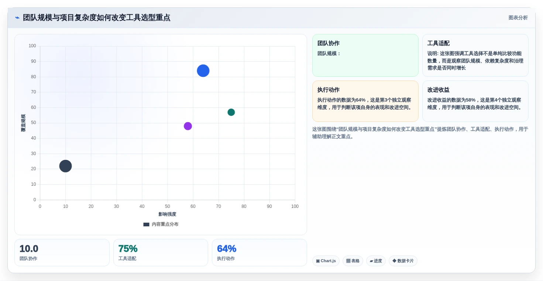
Task: Click the 内容重点分布 legend label
Action: pos(165,225)
